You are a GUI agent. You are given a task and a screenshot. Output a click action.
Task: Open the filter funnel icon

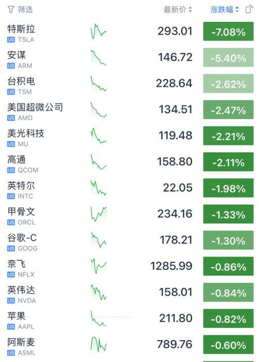[x=11, y=9]
